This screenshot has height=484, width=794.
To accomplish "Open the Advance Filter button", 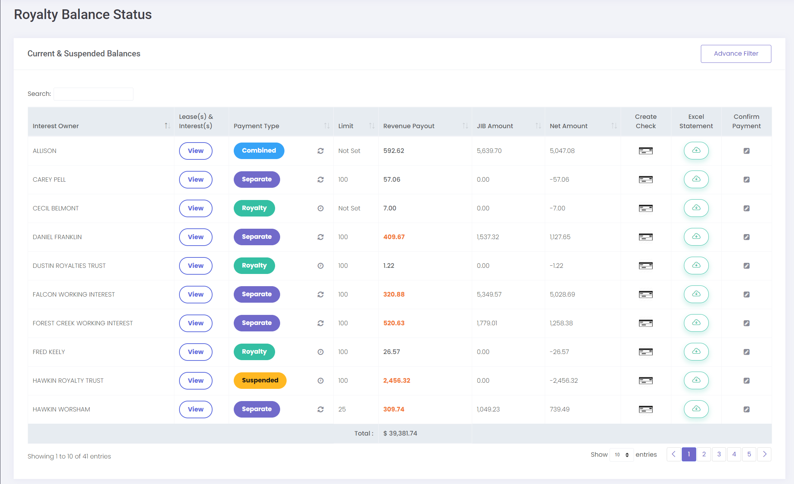I will click(x=735, y=53).
